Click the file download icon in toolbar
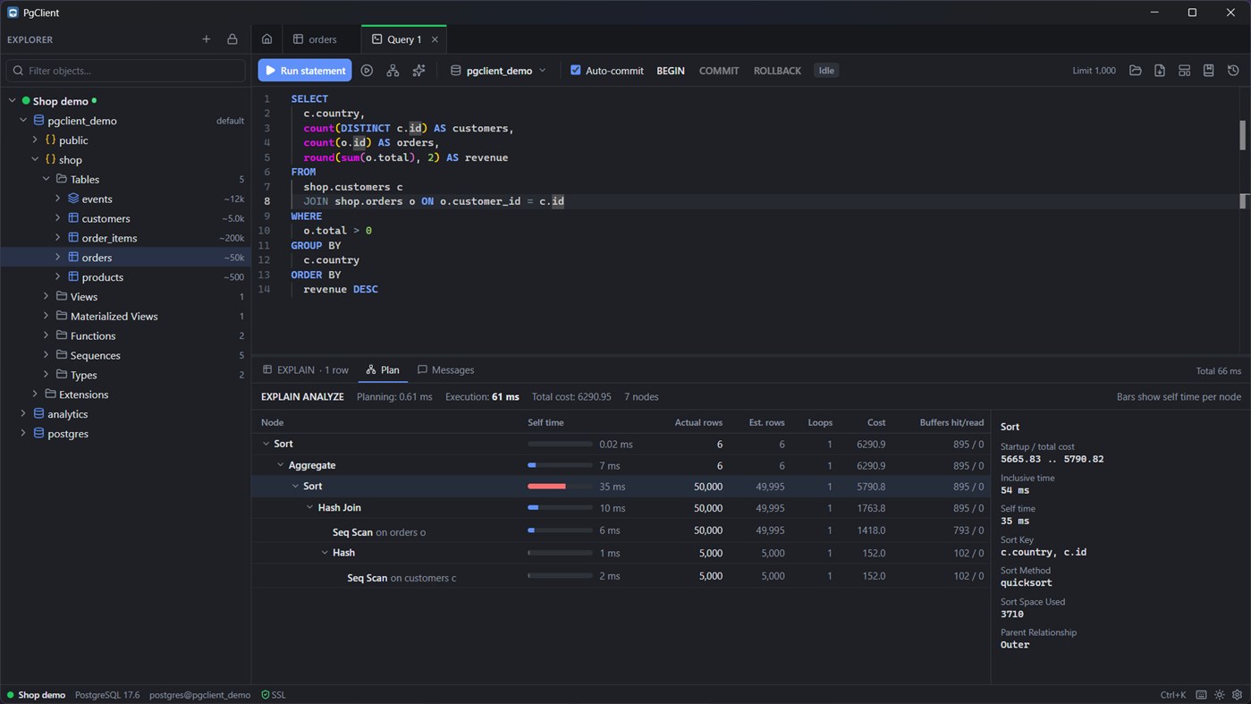Viewport: 1251px width, 704px height. tap(1160, 71)
